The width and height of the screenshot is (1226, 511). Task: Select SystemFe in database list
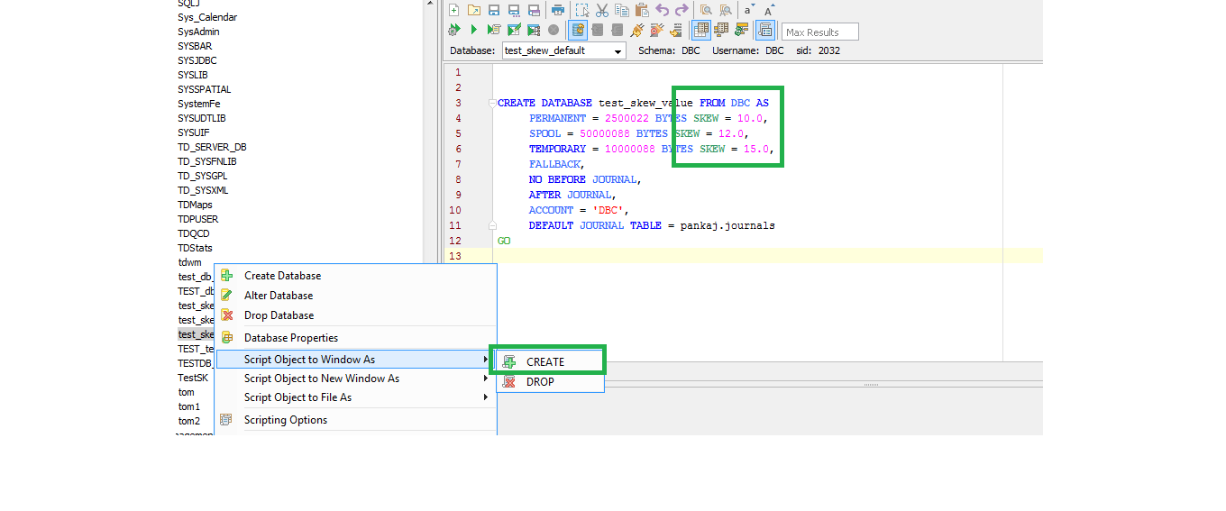point(198,104)
